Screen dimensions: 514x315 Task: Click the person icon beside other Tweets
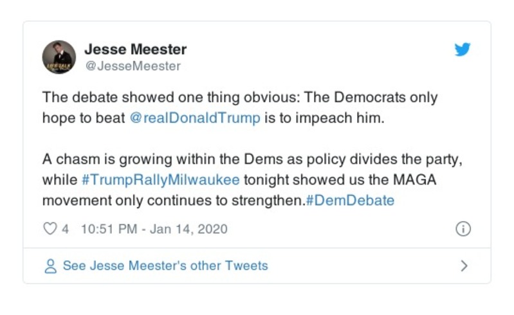[x=50, y=265]
